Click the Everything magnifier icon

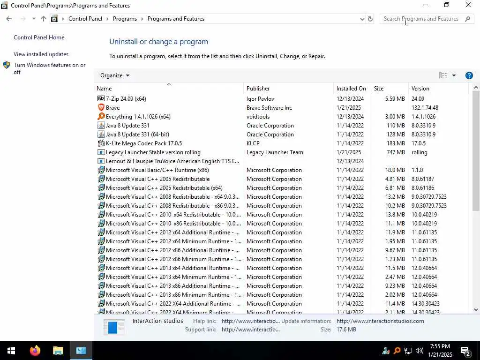[x=101, y=116]
